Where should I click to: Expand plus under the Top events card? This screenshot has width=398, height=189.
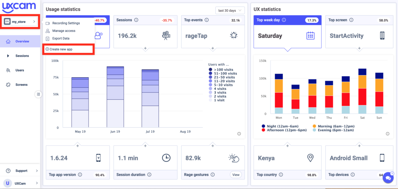click(213, 48)
